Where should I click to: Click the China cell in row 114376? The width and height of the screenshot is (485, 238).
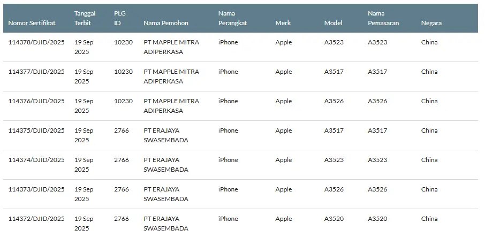click(429, 101)
